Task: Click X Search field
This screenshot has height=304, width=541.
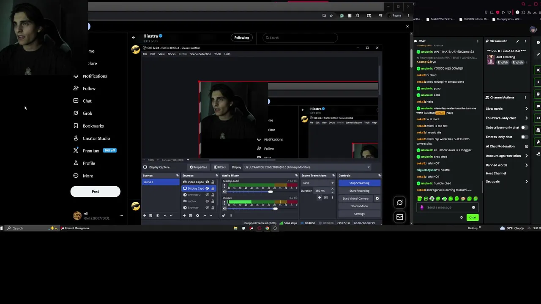Action: point(299,38)
